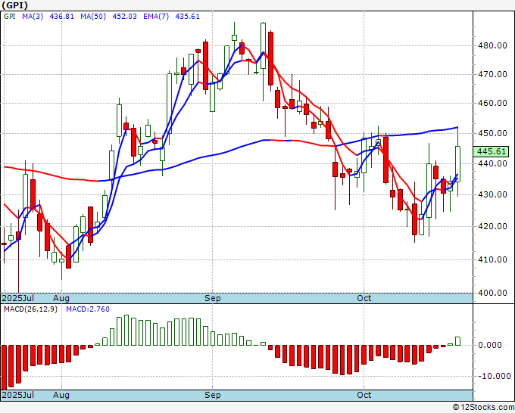
Task: Click 2025Jul on the MACD panel date axis
Action: pyautogui.click(x=17, y=395)
